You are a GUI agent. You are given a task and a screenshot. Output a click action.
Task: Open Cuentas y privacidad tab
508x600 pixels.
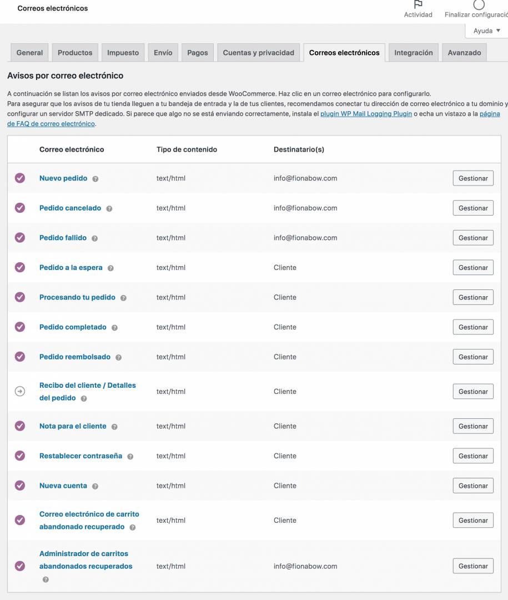pos(259,52)
